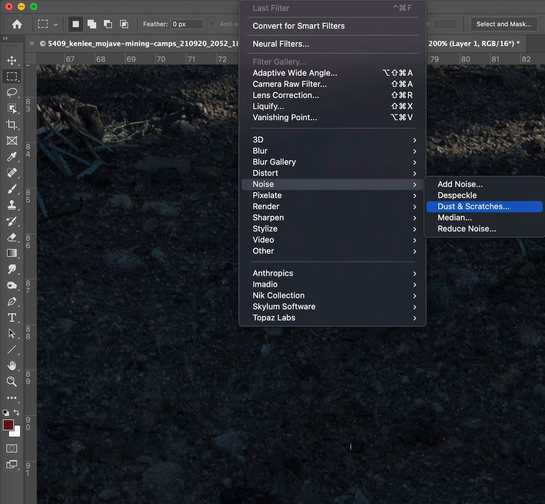
Task: Select the Horizontal Type tool
Action: click(x=12, y=318)
